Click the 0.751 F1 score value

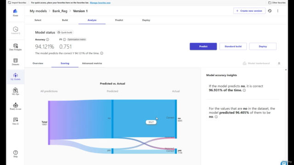(x=65, y=47)
